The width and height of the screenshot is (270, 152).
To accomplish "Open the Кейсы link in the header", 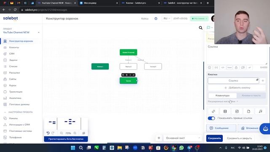I will tap(145, 19).
